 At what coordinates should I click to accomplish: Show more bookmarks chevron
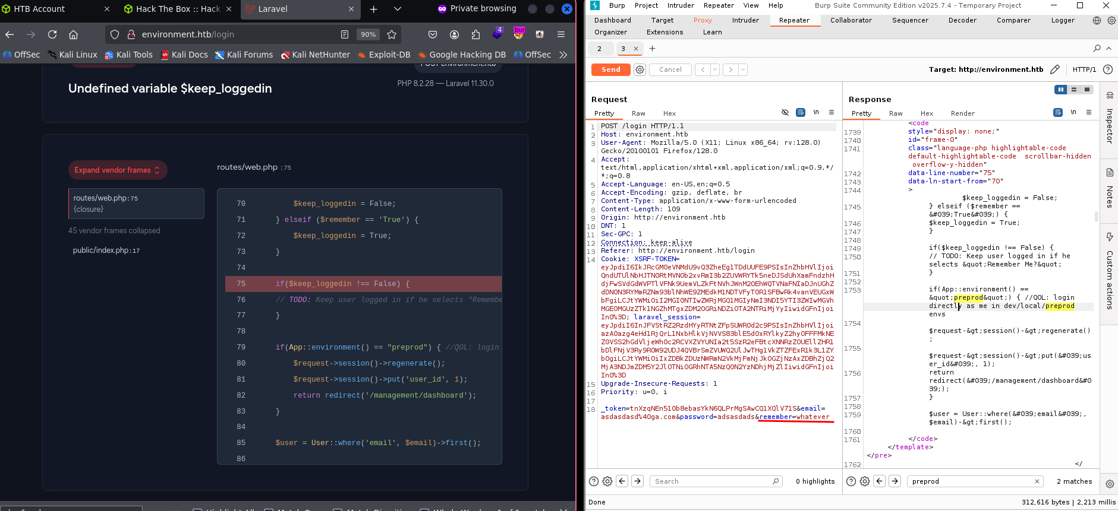point(563,55)
